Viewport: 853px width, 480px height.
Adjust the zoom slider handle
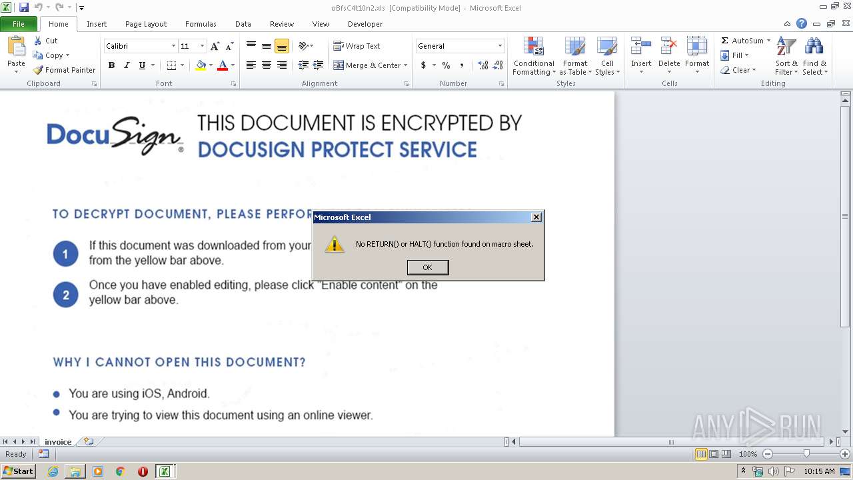(806, 454)
